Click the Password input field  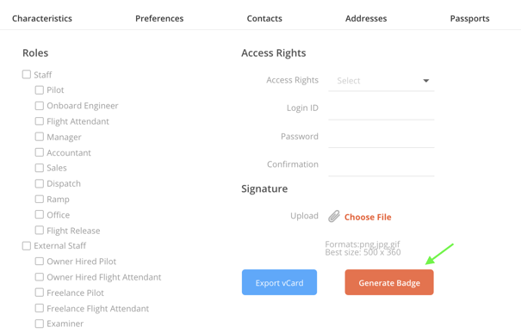click(381, 137)
